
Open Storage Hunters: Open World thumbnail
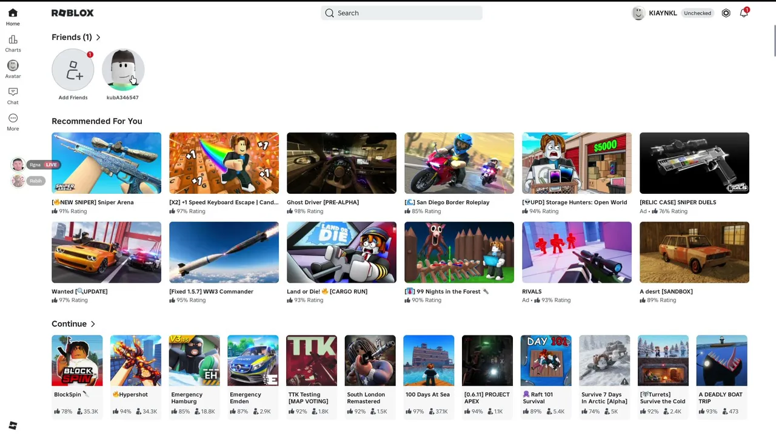point(577,163)
